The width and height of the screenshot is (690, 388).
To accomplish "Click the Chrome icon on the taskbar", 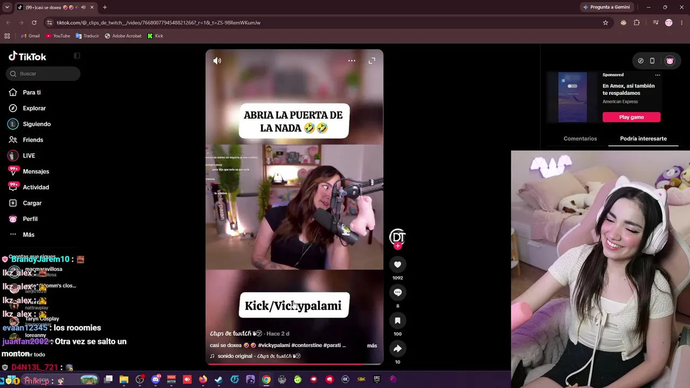I will coord(266,379).
